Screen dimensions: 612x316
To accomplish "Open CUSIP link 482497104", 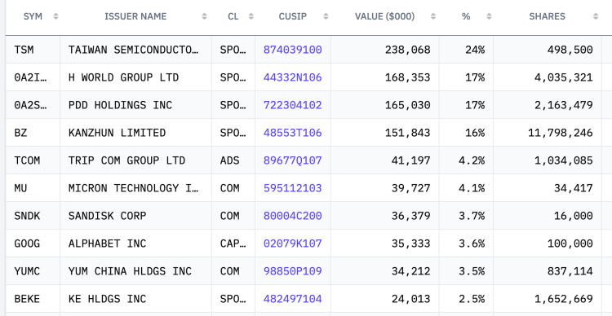I will [x=293, y=299].
